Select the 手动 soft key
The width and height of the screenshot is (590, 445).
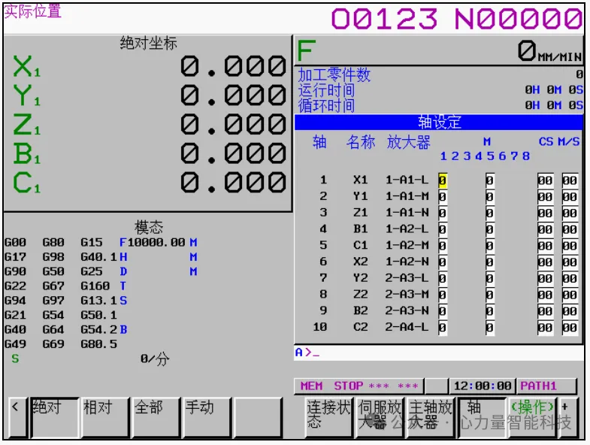(207, 417)
